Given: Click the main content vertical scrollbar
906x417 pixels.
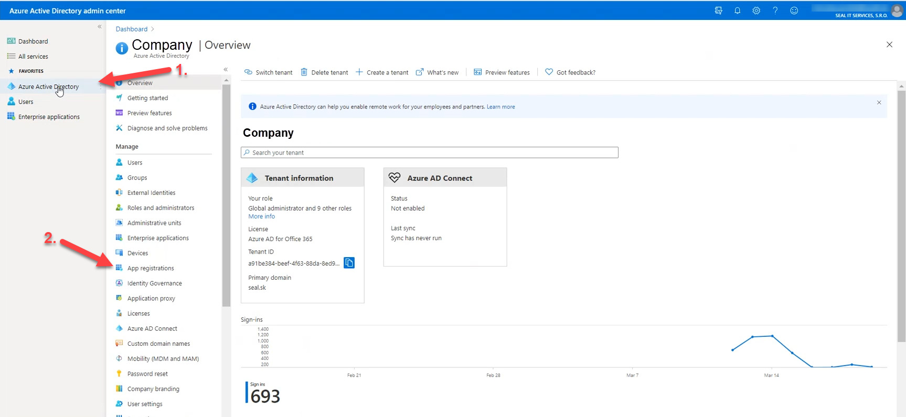Looking at the screenshot, I should coord(901,216).
